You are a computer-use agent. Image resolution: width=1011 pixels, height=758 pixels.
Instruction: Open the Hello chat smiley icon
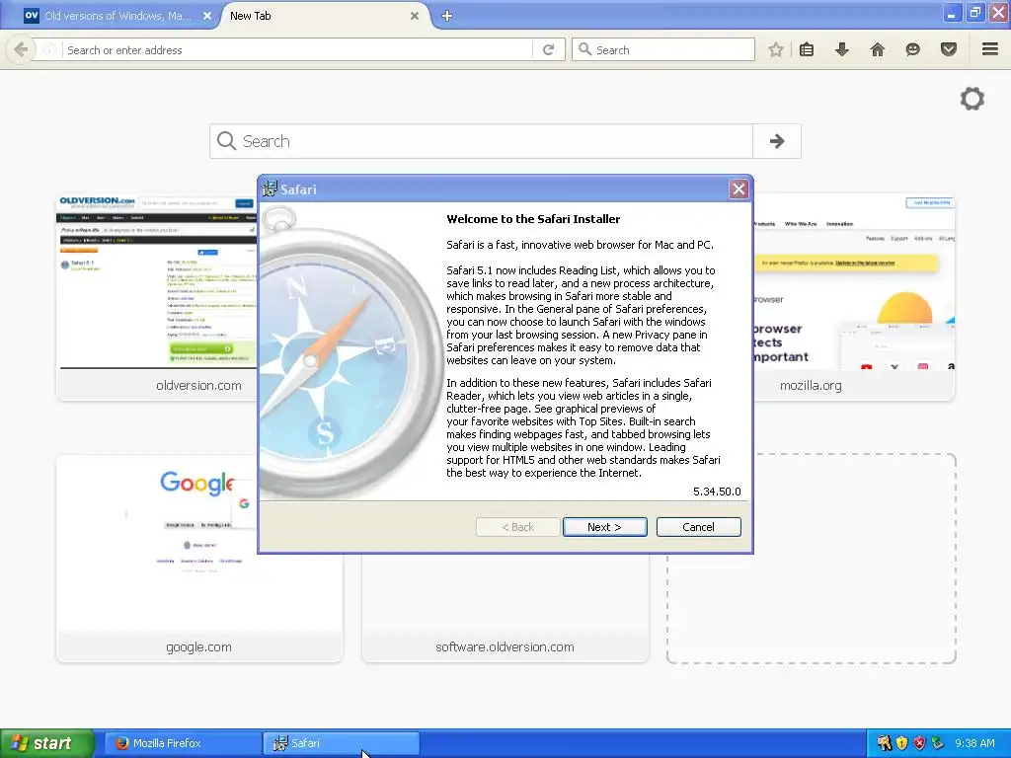point(912,49)
